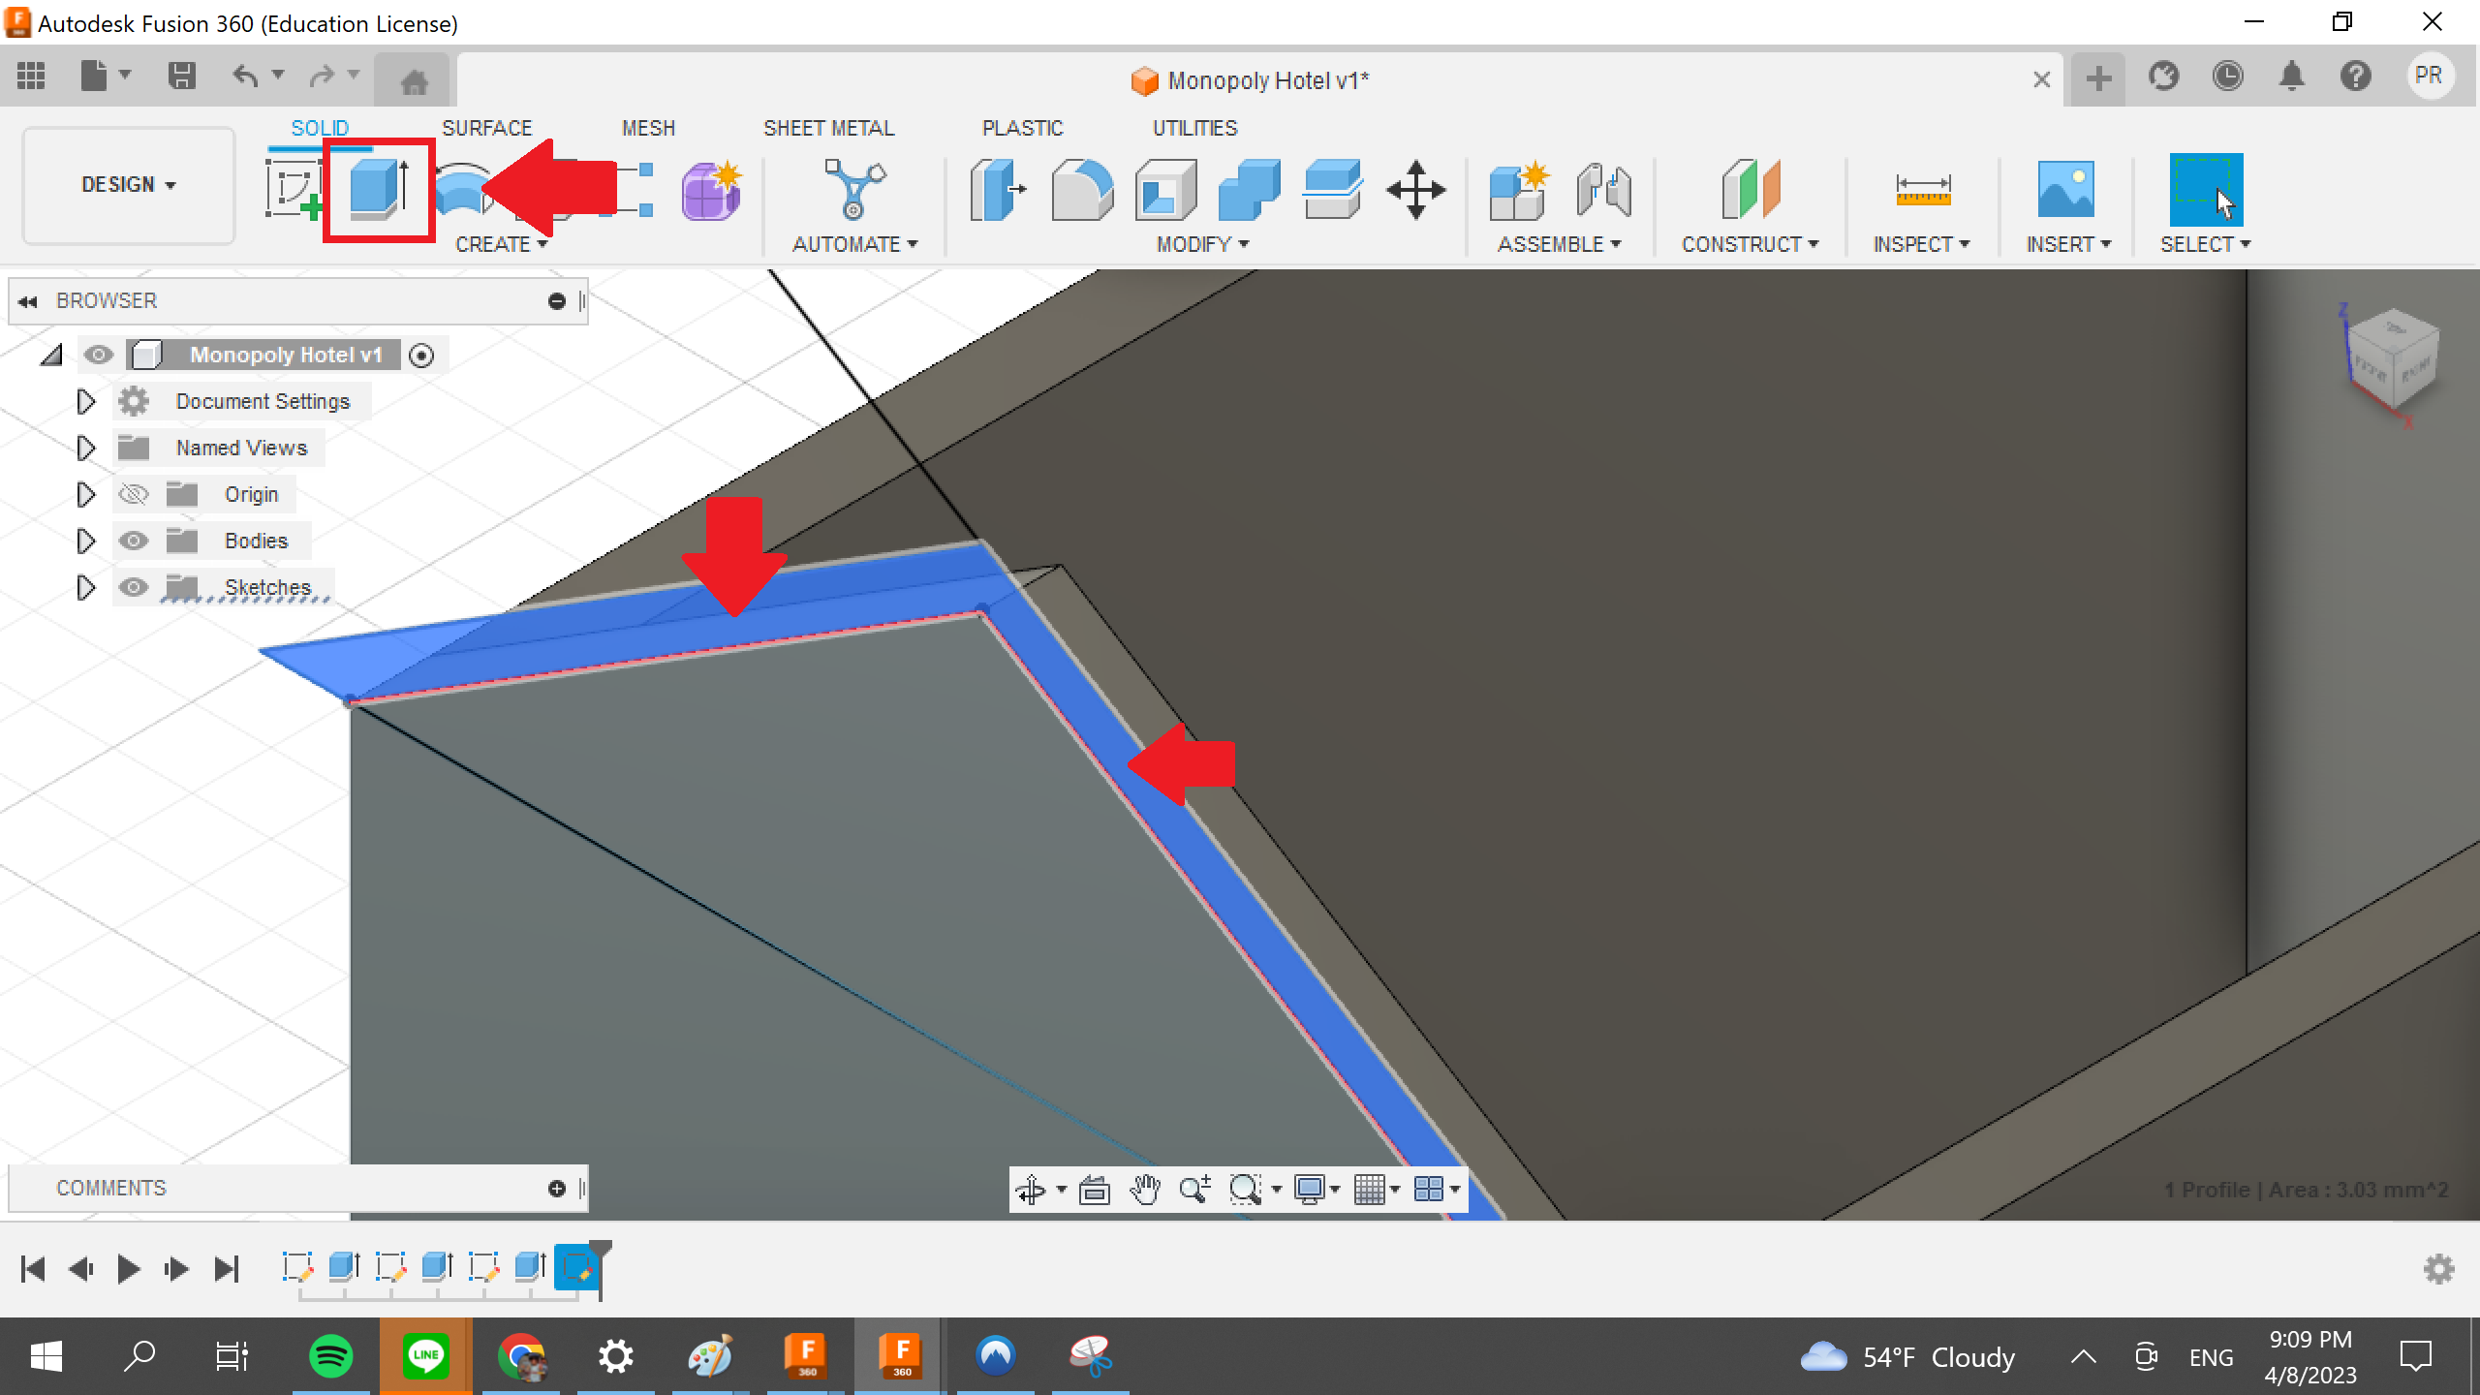Click the Construct menu icon

1751,187
